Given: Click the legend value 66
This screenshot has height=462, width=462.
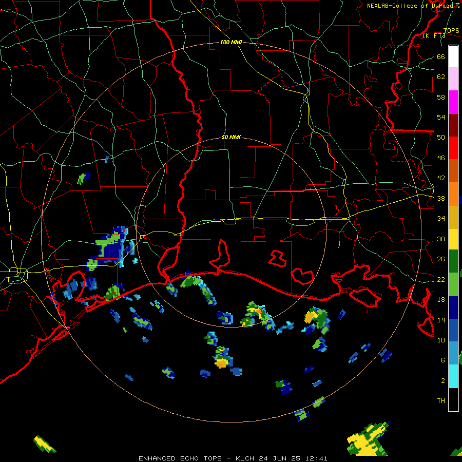Looking at the screenshot, I should click(x=441, y=57).
